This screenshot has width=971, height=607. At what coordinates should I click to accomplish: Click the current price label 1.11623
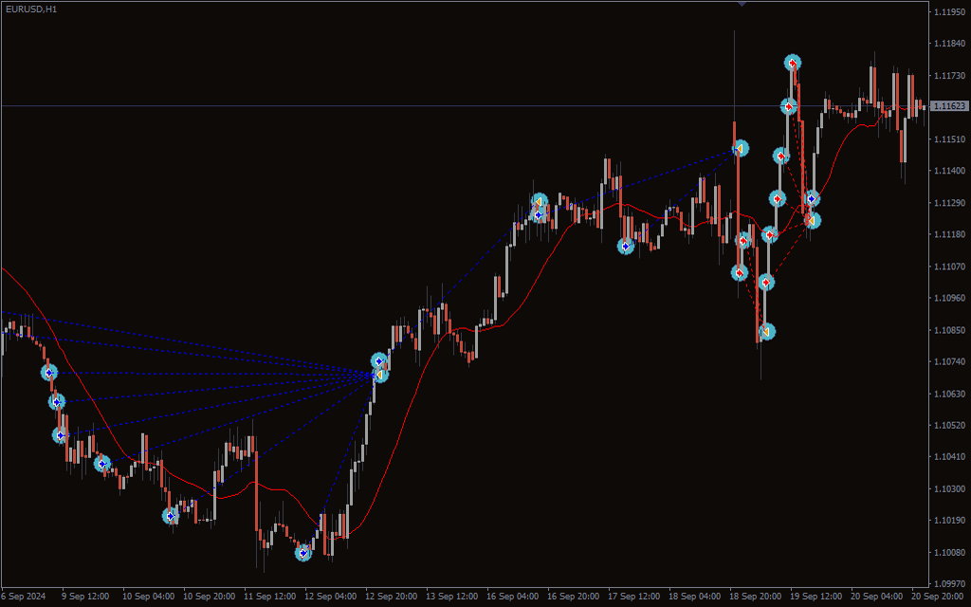point(948,106)
